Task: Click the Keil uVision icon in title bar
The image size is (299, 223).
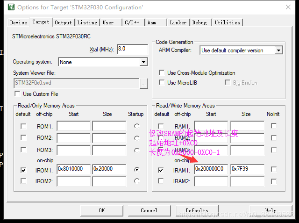Action: [x=11, y=7]
